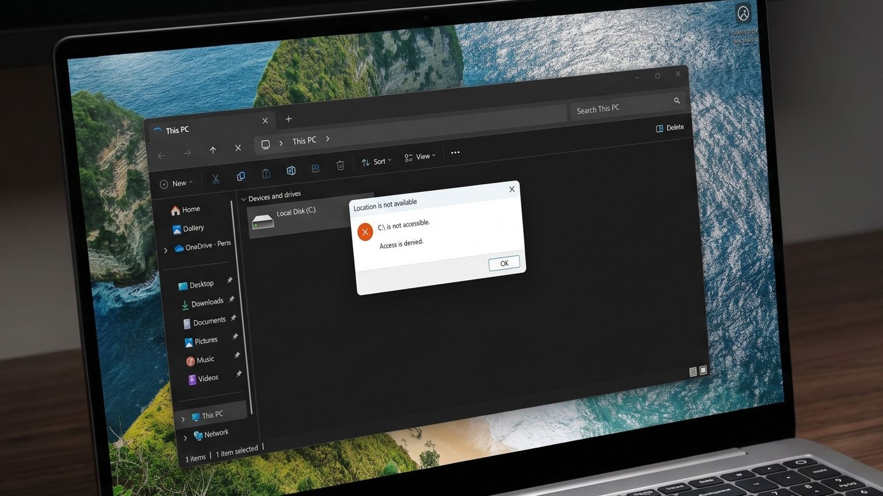Open the Documents folder in the sidebar
This screenshot has height=496, width=883.
204,322
